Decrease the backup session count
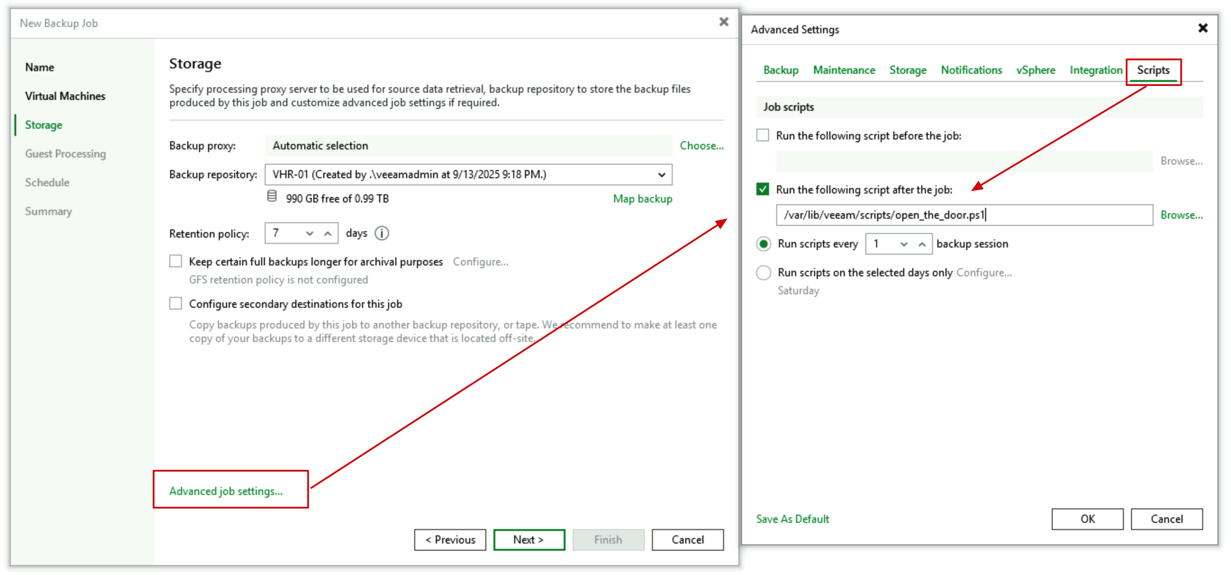Screen dimensions: 1231x575 pos(904,244)
